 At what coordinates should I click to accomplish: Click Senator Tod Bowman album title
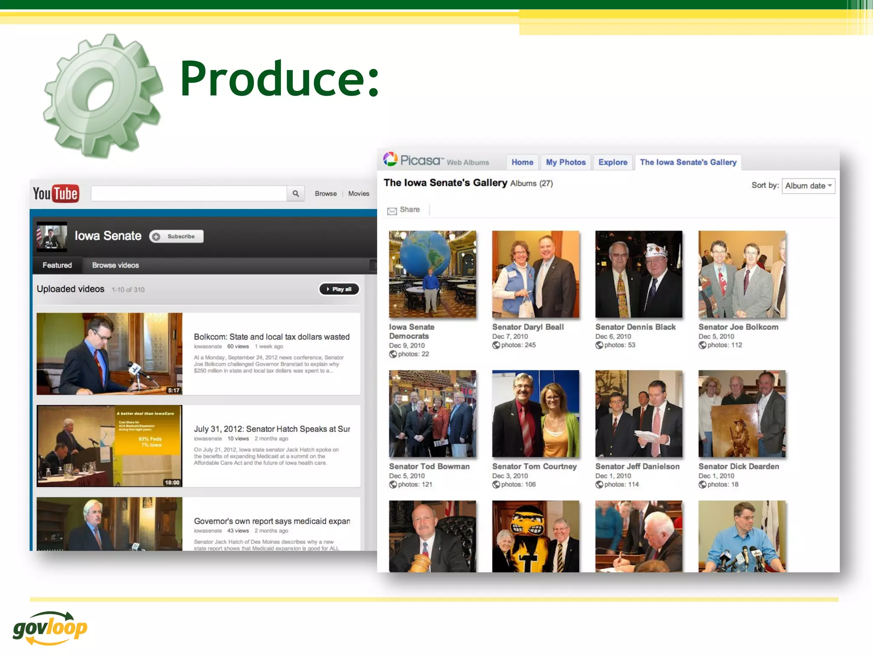pos(429,467)
